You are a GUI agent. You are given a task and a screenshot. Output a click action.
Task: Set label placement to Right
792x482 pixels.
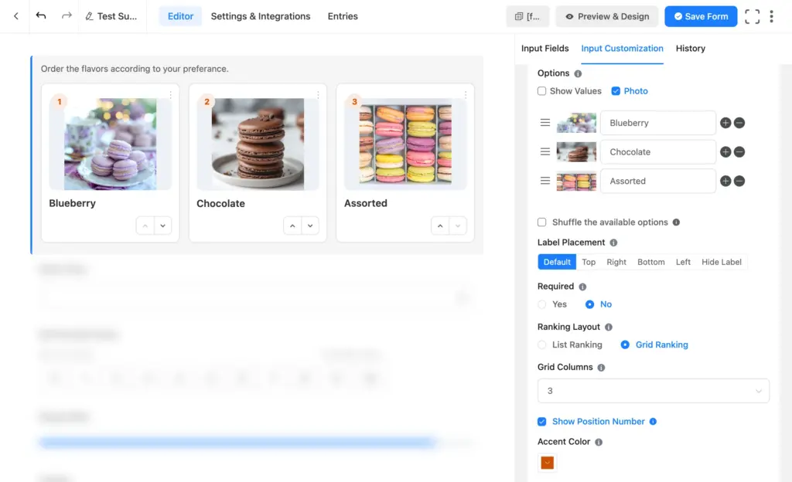(616, 262)
